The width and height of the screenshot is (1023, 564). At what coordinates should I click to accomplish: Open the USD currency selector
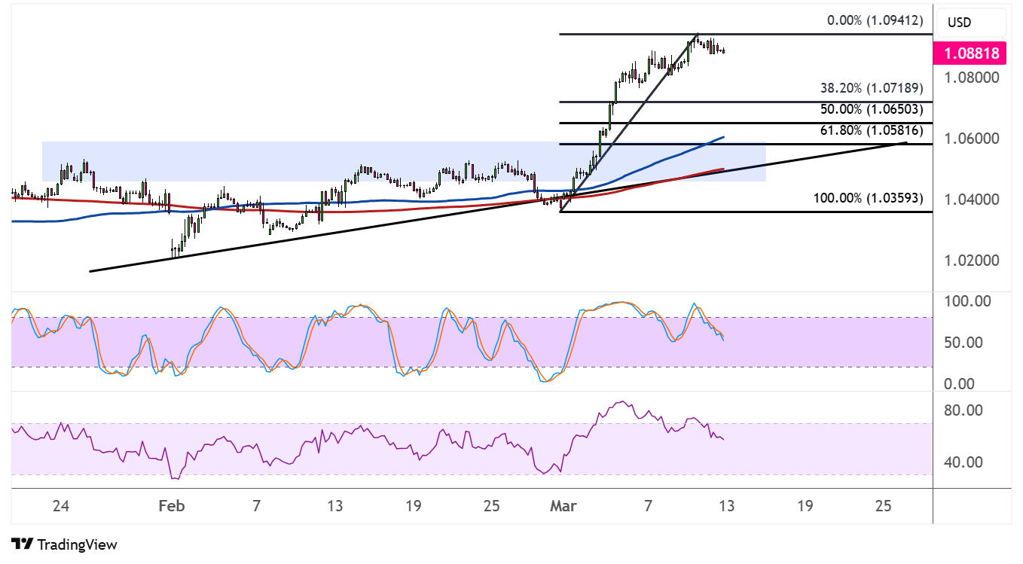click(970, 23)
